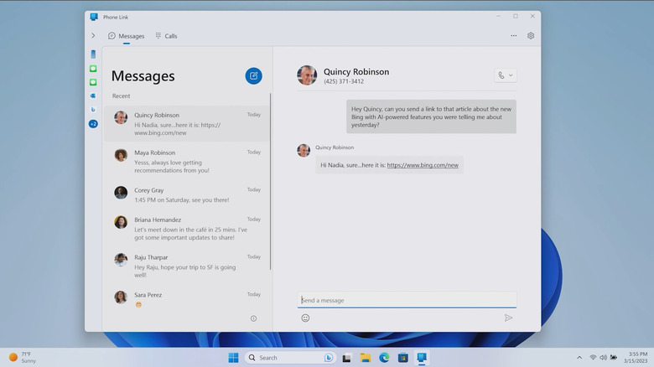The width and height of the screenshot is (654, 367).
Task: Click the phone device icon in sidebar
Action: pos(93,54)
